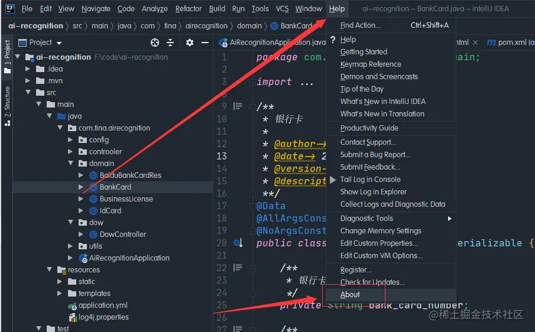Click the DowController class icon
Image resolution: width=535 pixels, height=332 pixels.
(x=93, y=235)
